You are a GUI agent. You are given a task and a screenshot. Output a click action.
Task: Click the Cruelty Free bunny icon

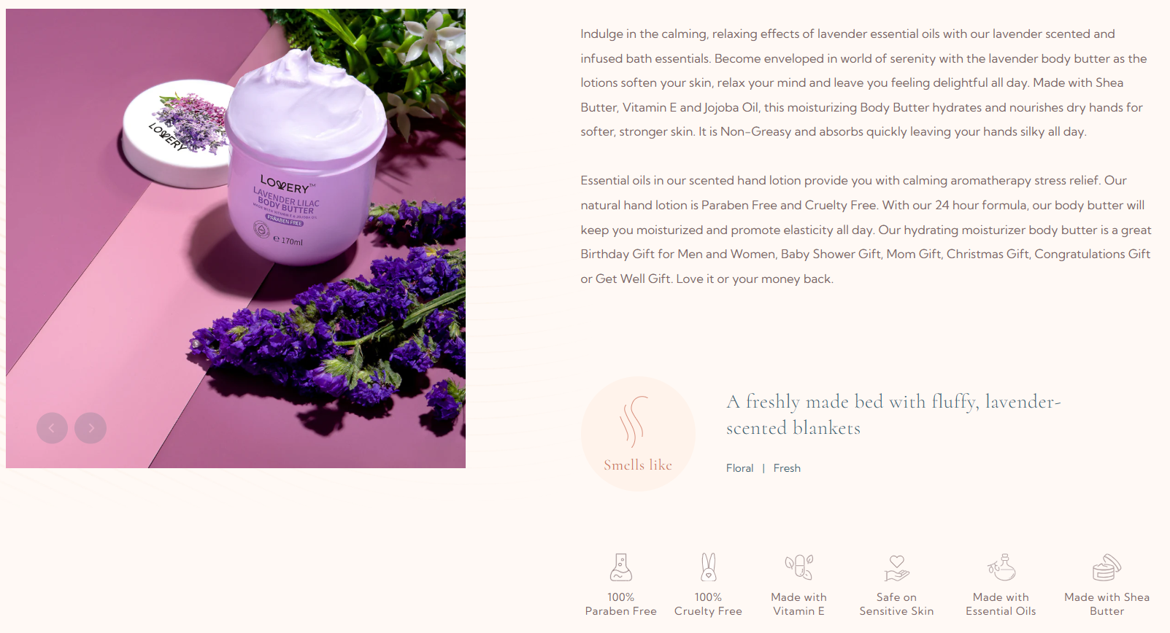click(x=708, y=567)
